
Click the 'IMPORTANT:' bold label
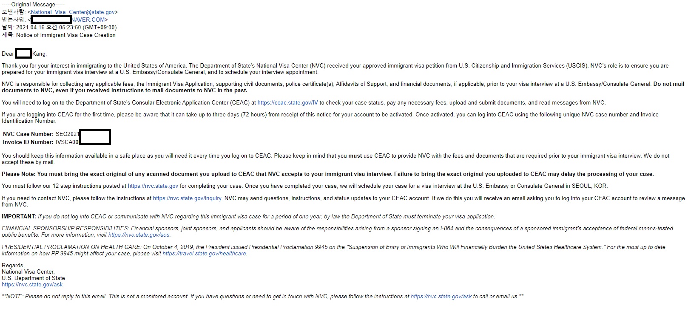tap(19, 217)
